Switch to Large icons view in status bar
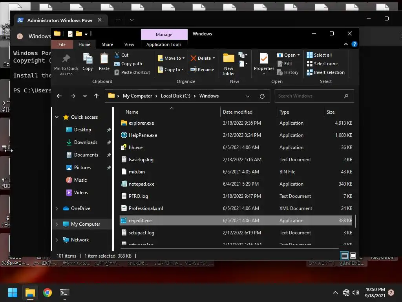 coord(353,256)
